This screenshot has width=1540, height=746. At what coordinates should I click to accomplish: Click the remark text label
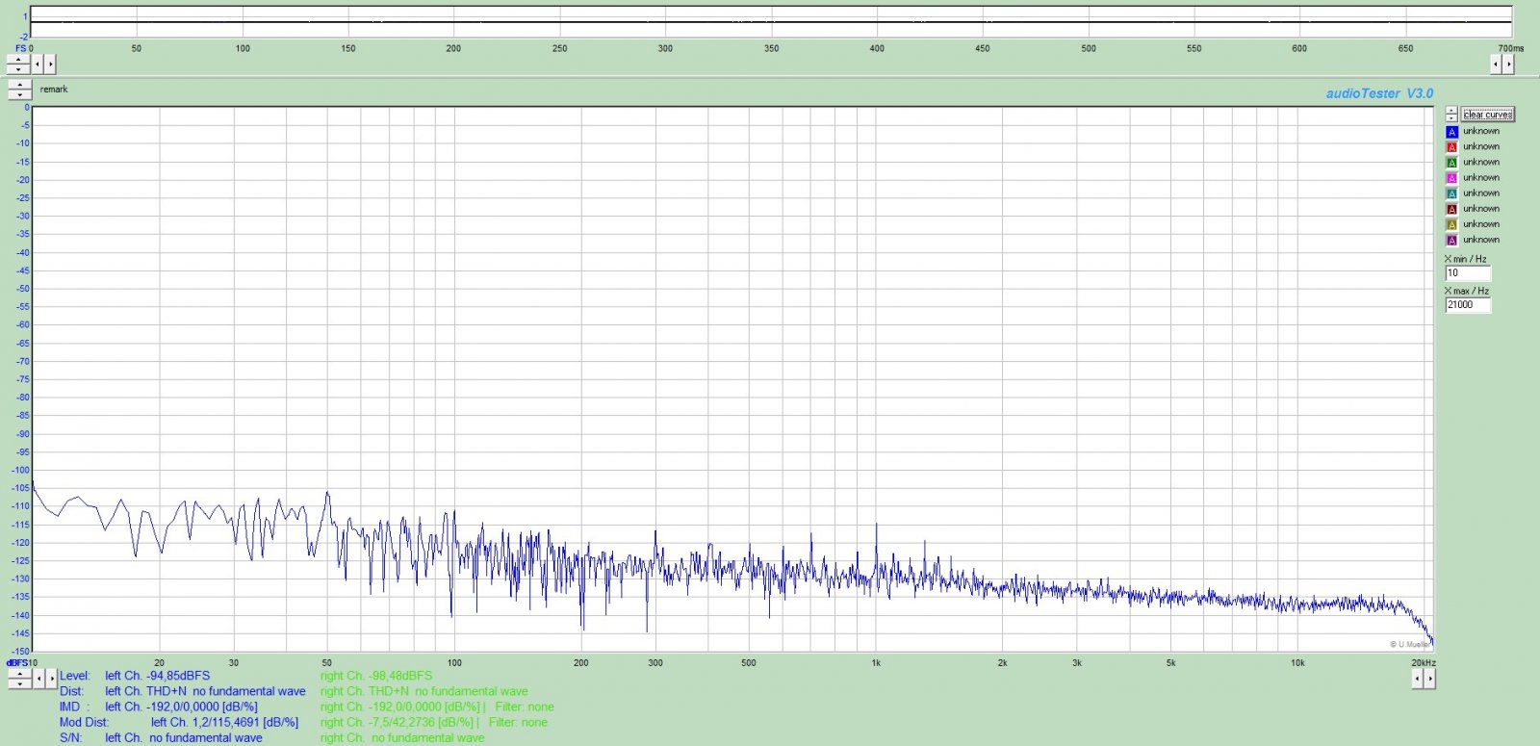tap(54, 90)
